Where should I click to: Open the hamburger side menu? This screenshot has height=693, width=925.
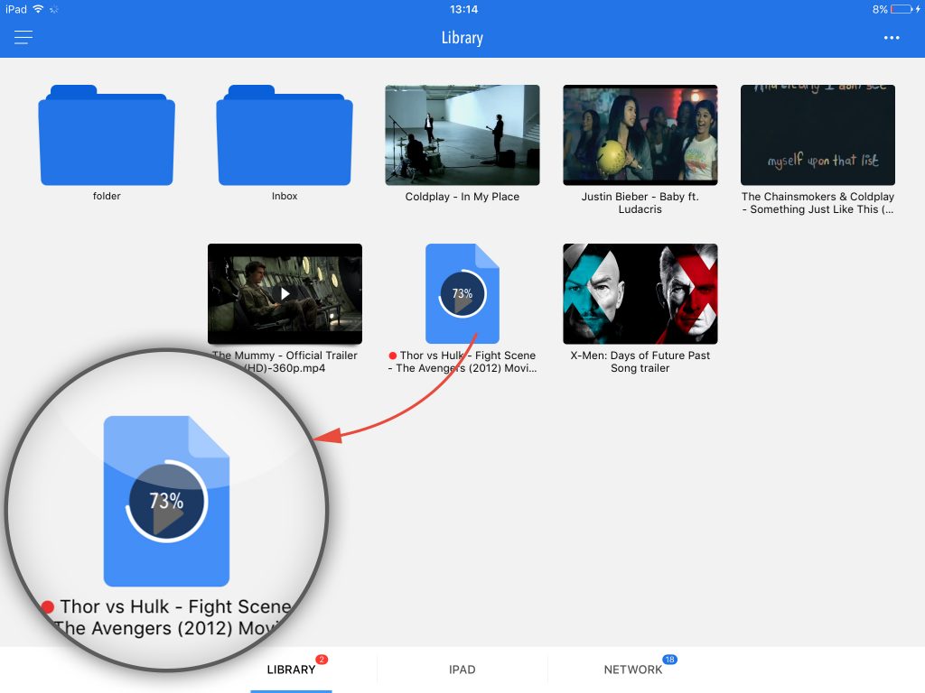click(23, 38)
